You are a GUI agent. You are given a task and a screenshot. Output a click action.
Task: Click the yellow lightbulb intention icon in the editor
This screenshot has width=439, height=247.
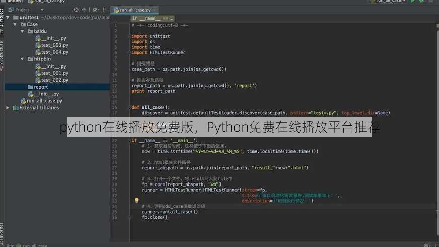click(136, 200)
